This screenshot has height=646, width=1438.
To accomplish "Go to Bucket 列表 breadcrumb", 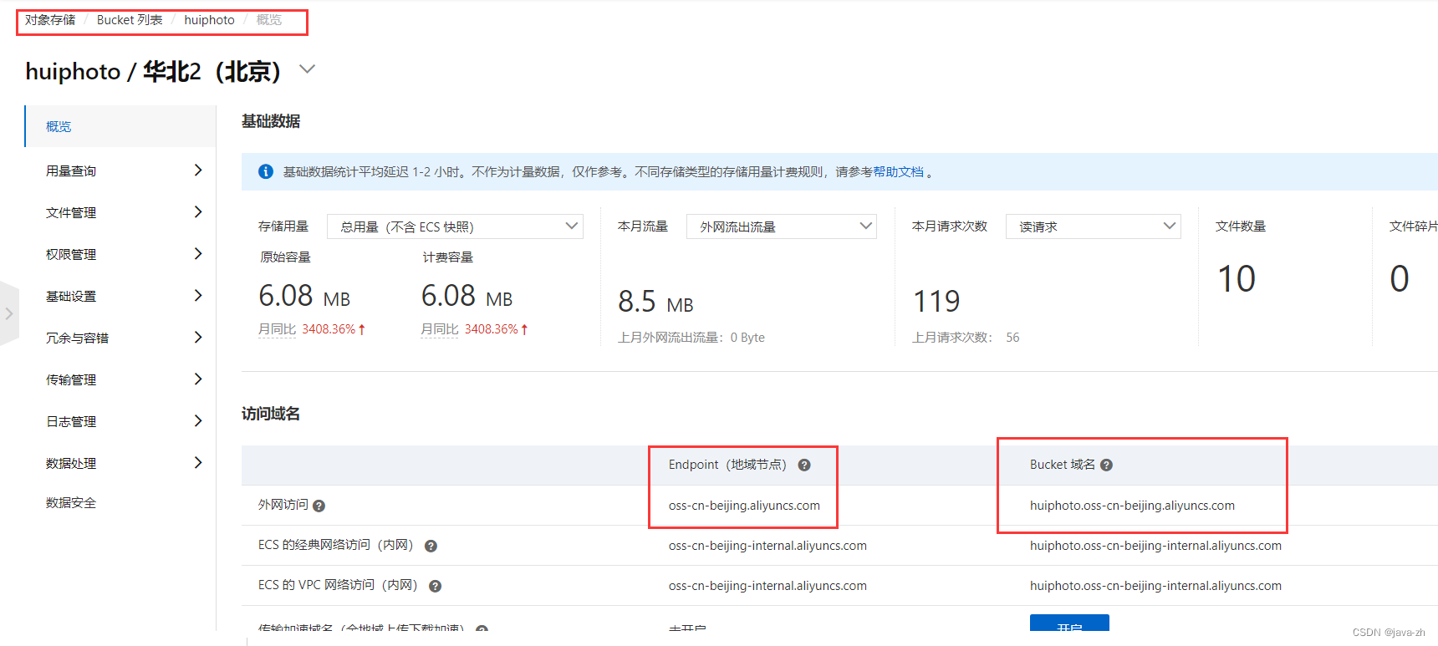I will (x=130, y=20).
